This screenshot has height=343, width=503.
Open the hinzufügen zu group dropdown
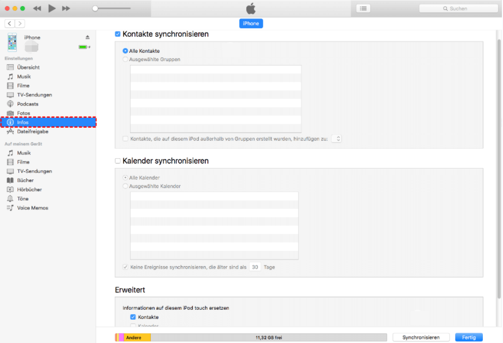[336, 139]
